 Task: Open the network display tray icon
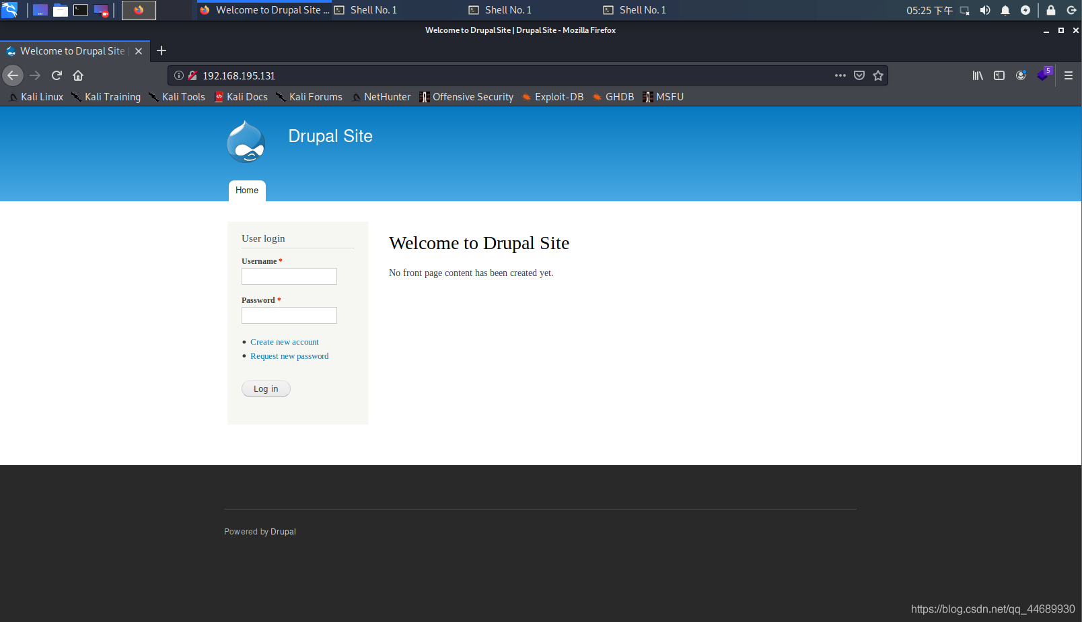(965, 10)
